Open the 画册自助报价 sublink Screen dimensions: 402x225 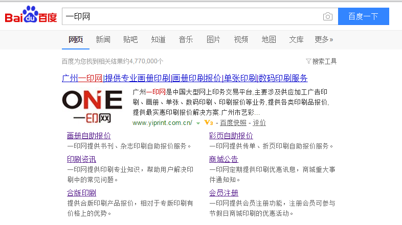click(88, 136)
